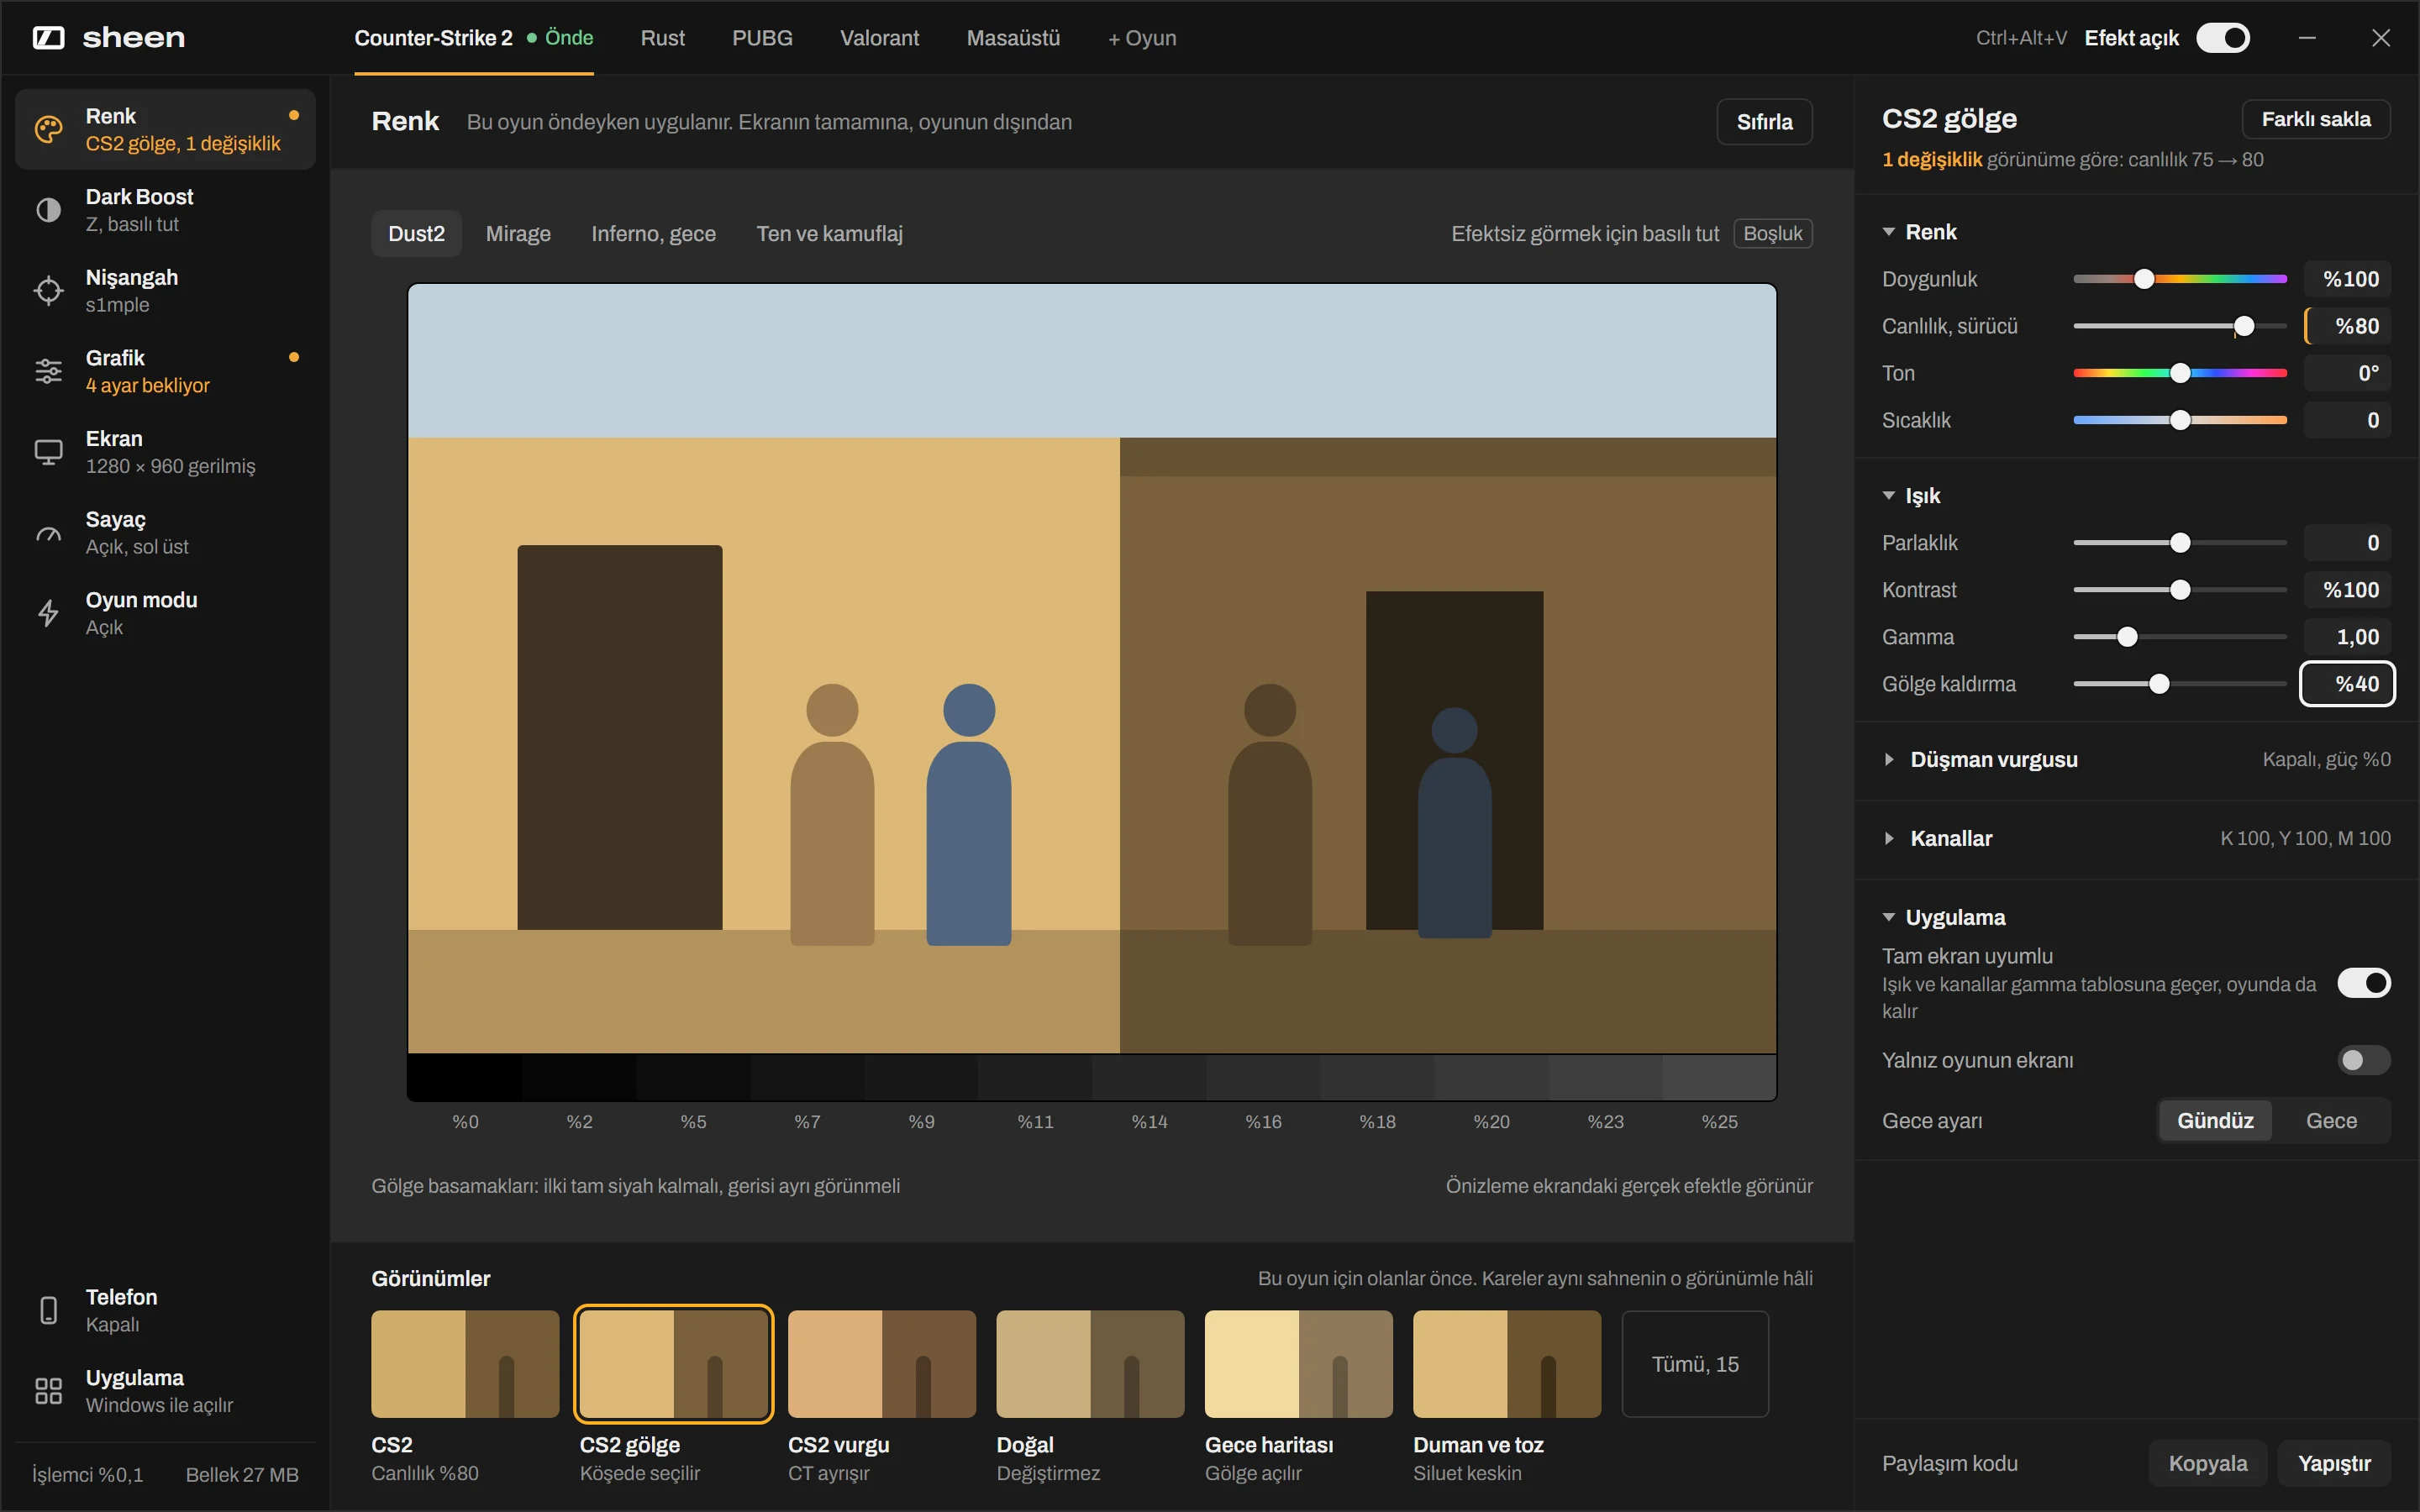
Task: Click the Gamma 1,00 value field
Action: point(2347,637)
